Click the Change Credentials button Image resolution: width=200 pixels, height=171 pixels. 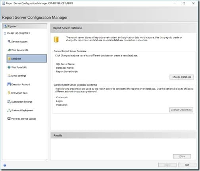[x=181, y=110]
